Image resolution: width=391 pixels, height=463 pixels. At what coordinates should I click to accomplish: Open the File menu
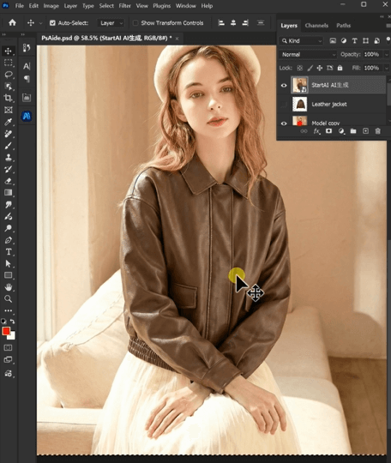pyautogui.click(x=20, y=6)
